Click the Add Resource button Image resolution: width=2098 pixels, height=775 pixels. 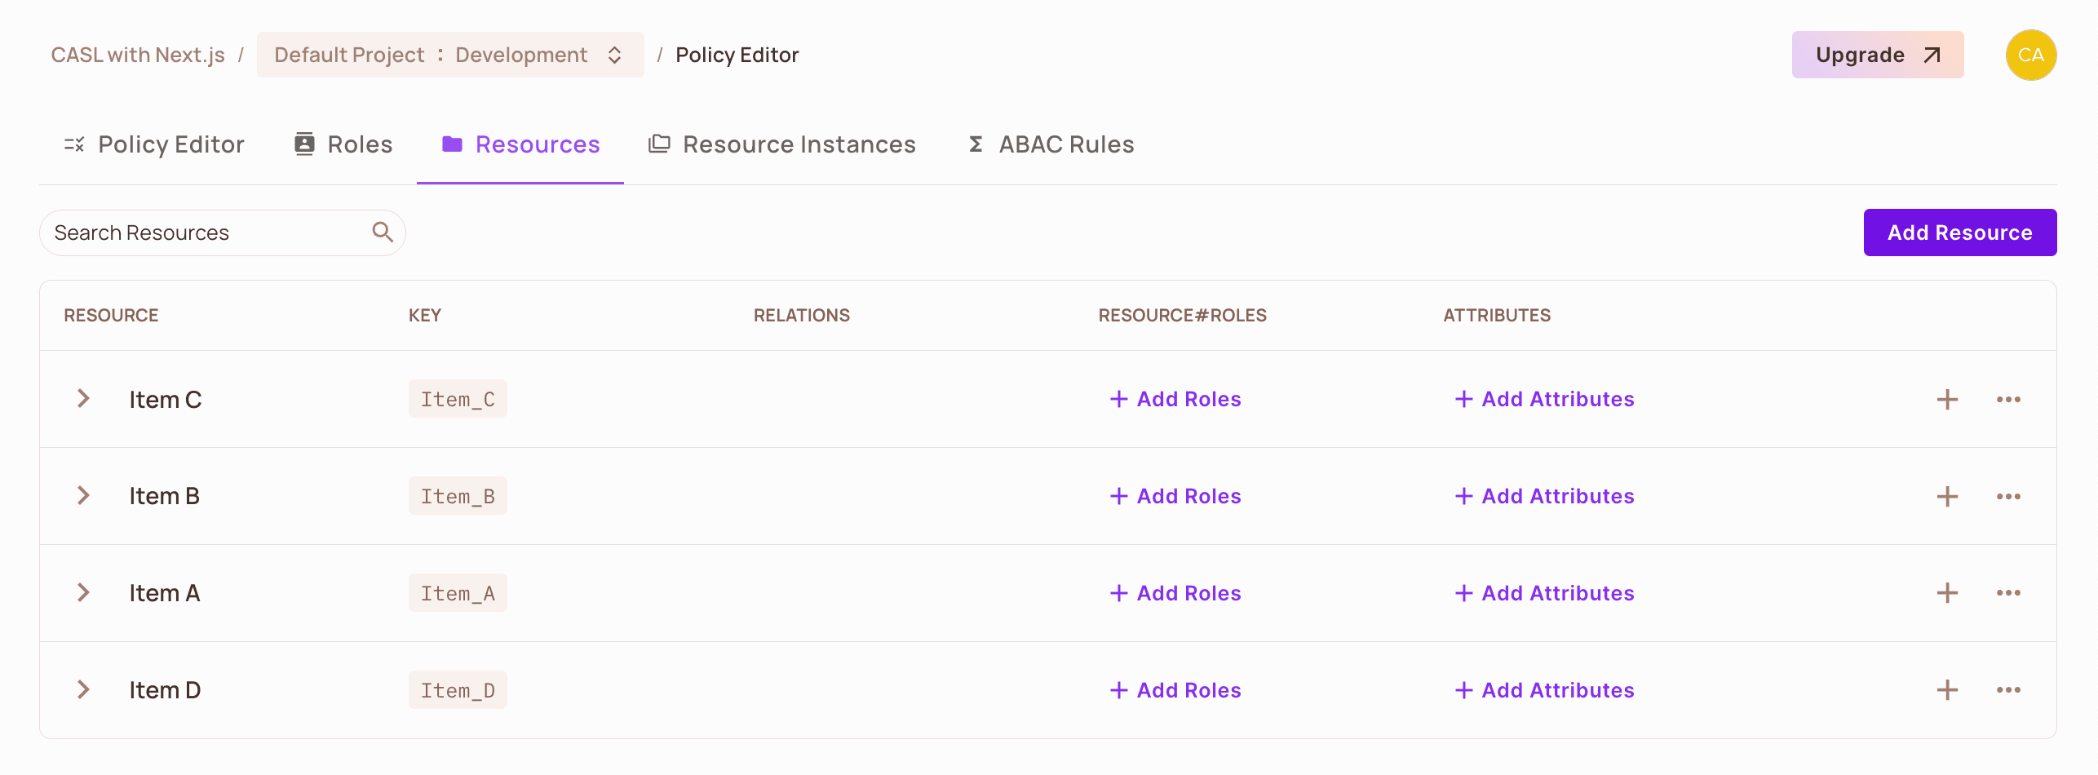1960,232
